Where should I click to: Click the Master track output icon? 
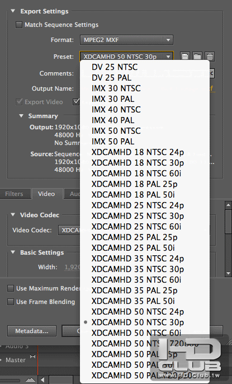[32, 357]
